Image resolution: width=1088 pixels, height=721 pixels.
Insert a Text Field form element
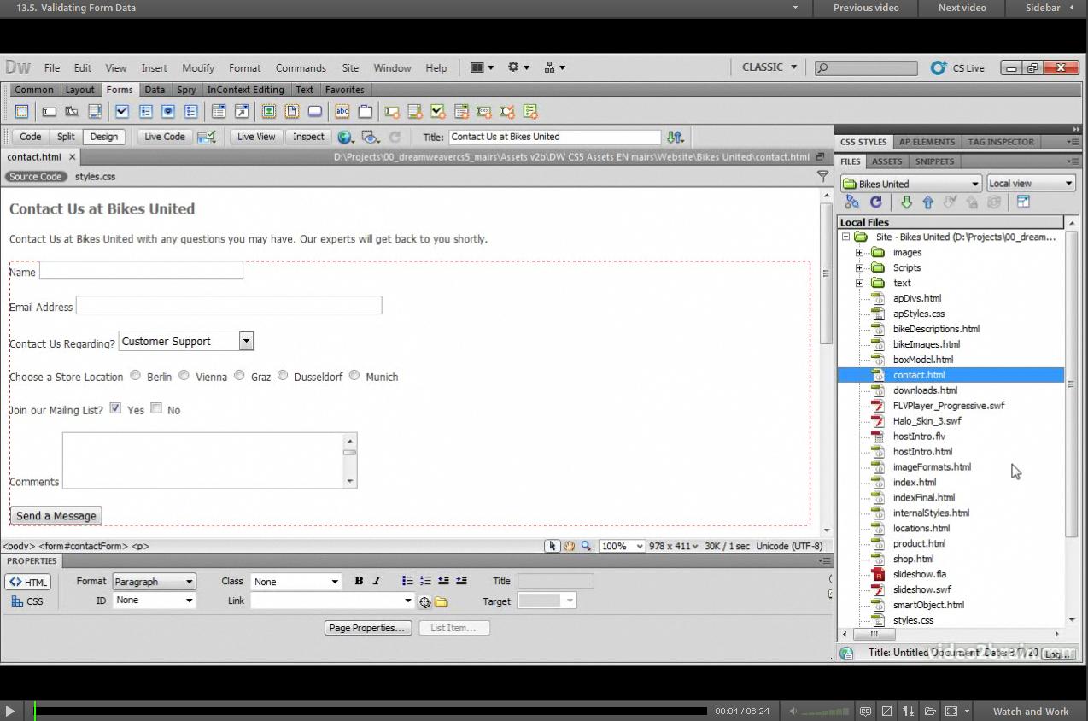pos(49,111)
